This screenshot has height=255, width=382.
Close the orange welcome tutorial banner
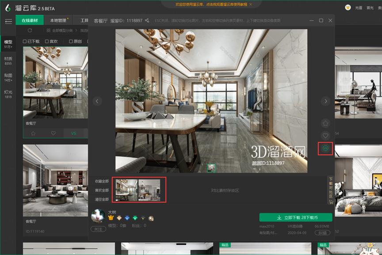(x=251, y=4)
